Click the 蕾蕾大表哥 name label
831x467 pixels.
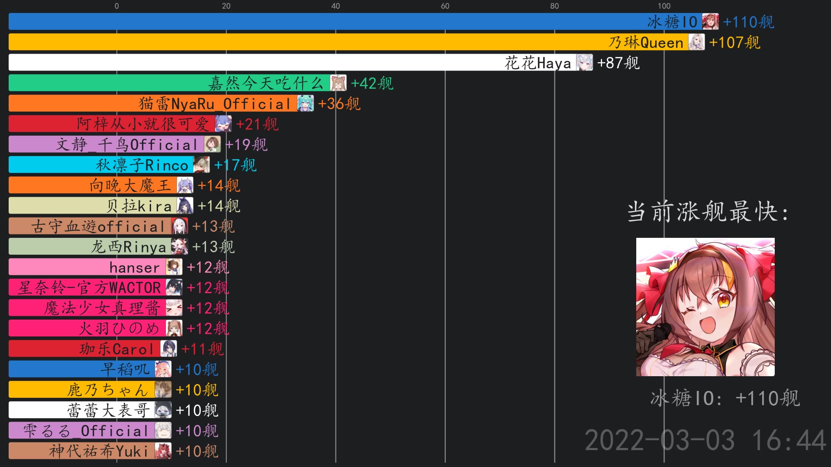(x=108, y=410)
